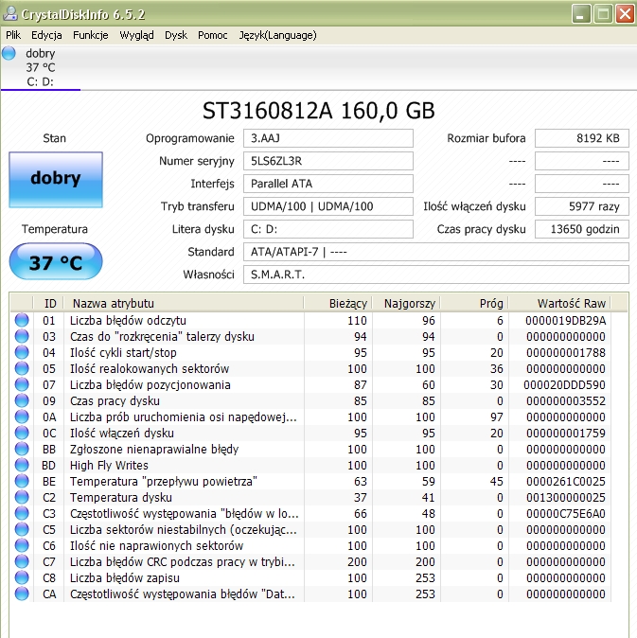This screenshot has width=637, height=638.
Task: Click the power-on hours field 13650 godzin
Action: [x=582, y=229]
